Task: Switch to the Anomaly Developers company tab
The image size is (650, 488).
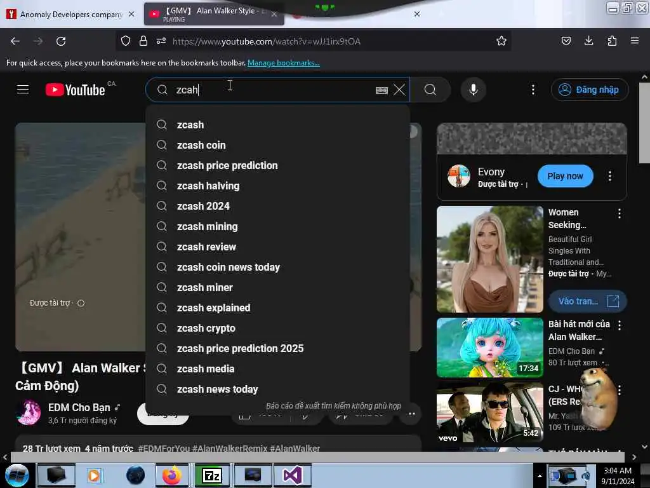Action: [x=71, y=15]
